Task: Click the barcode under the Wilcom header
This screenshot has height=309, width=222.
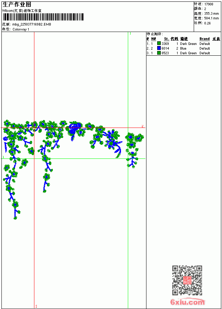Action: point(43,17)
